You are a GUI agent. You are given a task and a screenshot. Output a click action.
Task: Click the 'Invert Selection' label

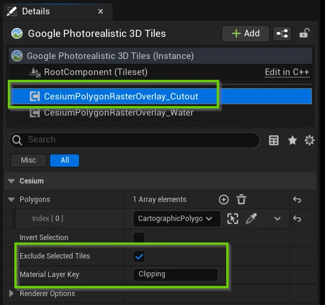[x=43, y=238]
